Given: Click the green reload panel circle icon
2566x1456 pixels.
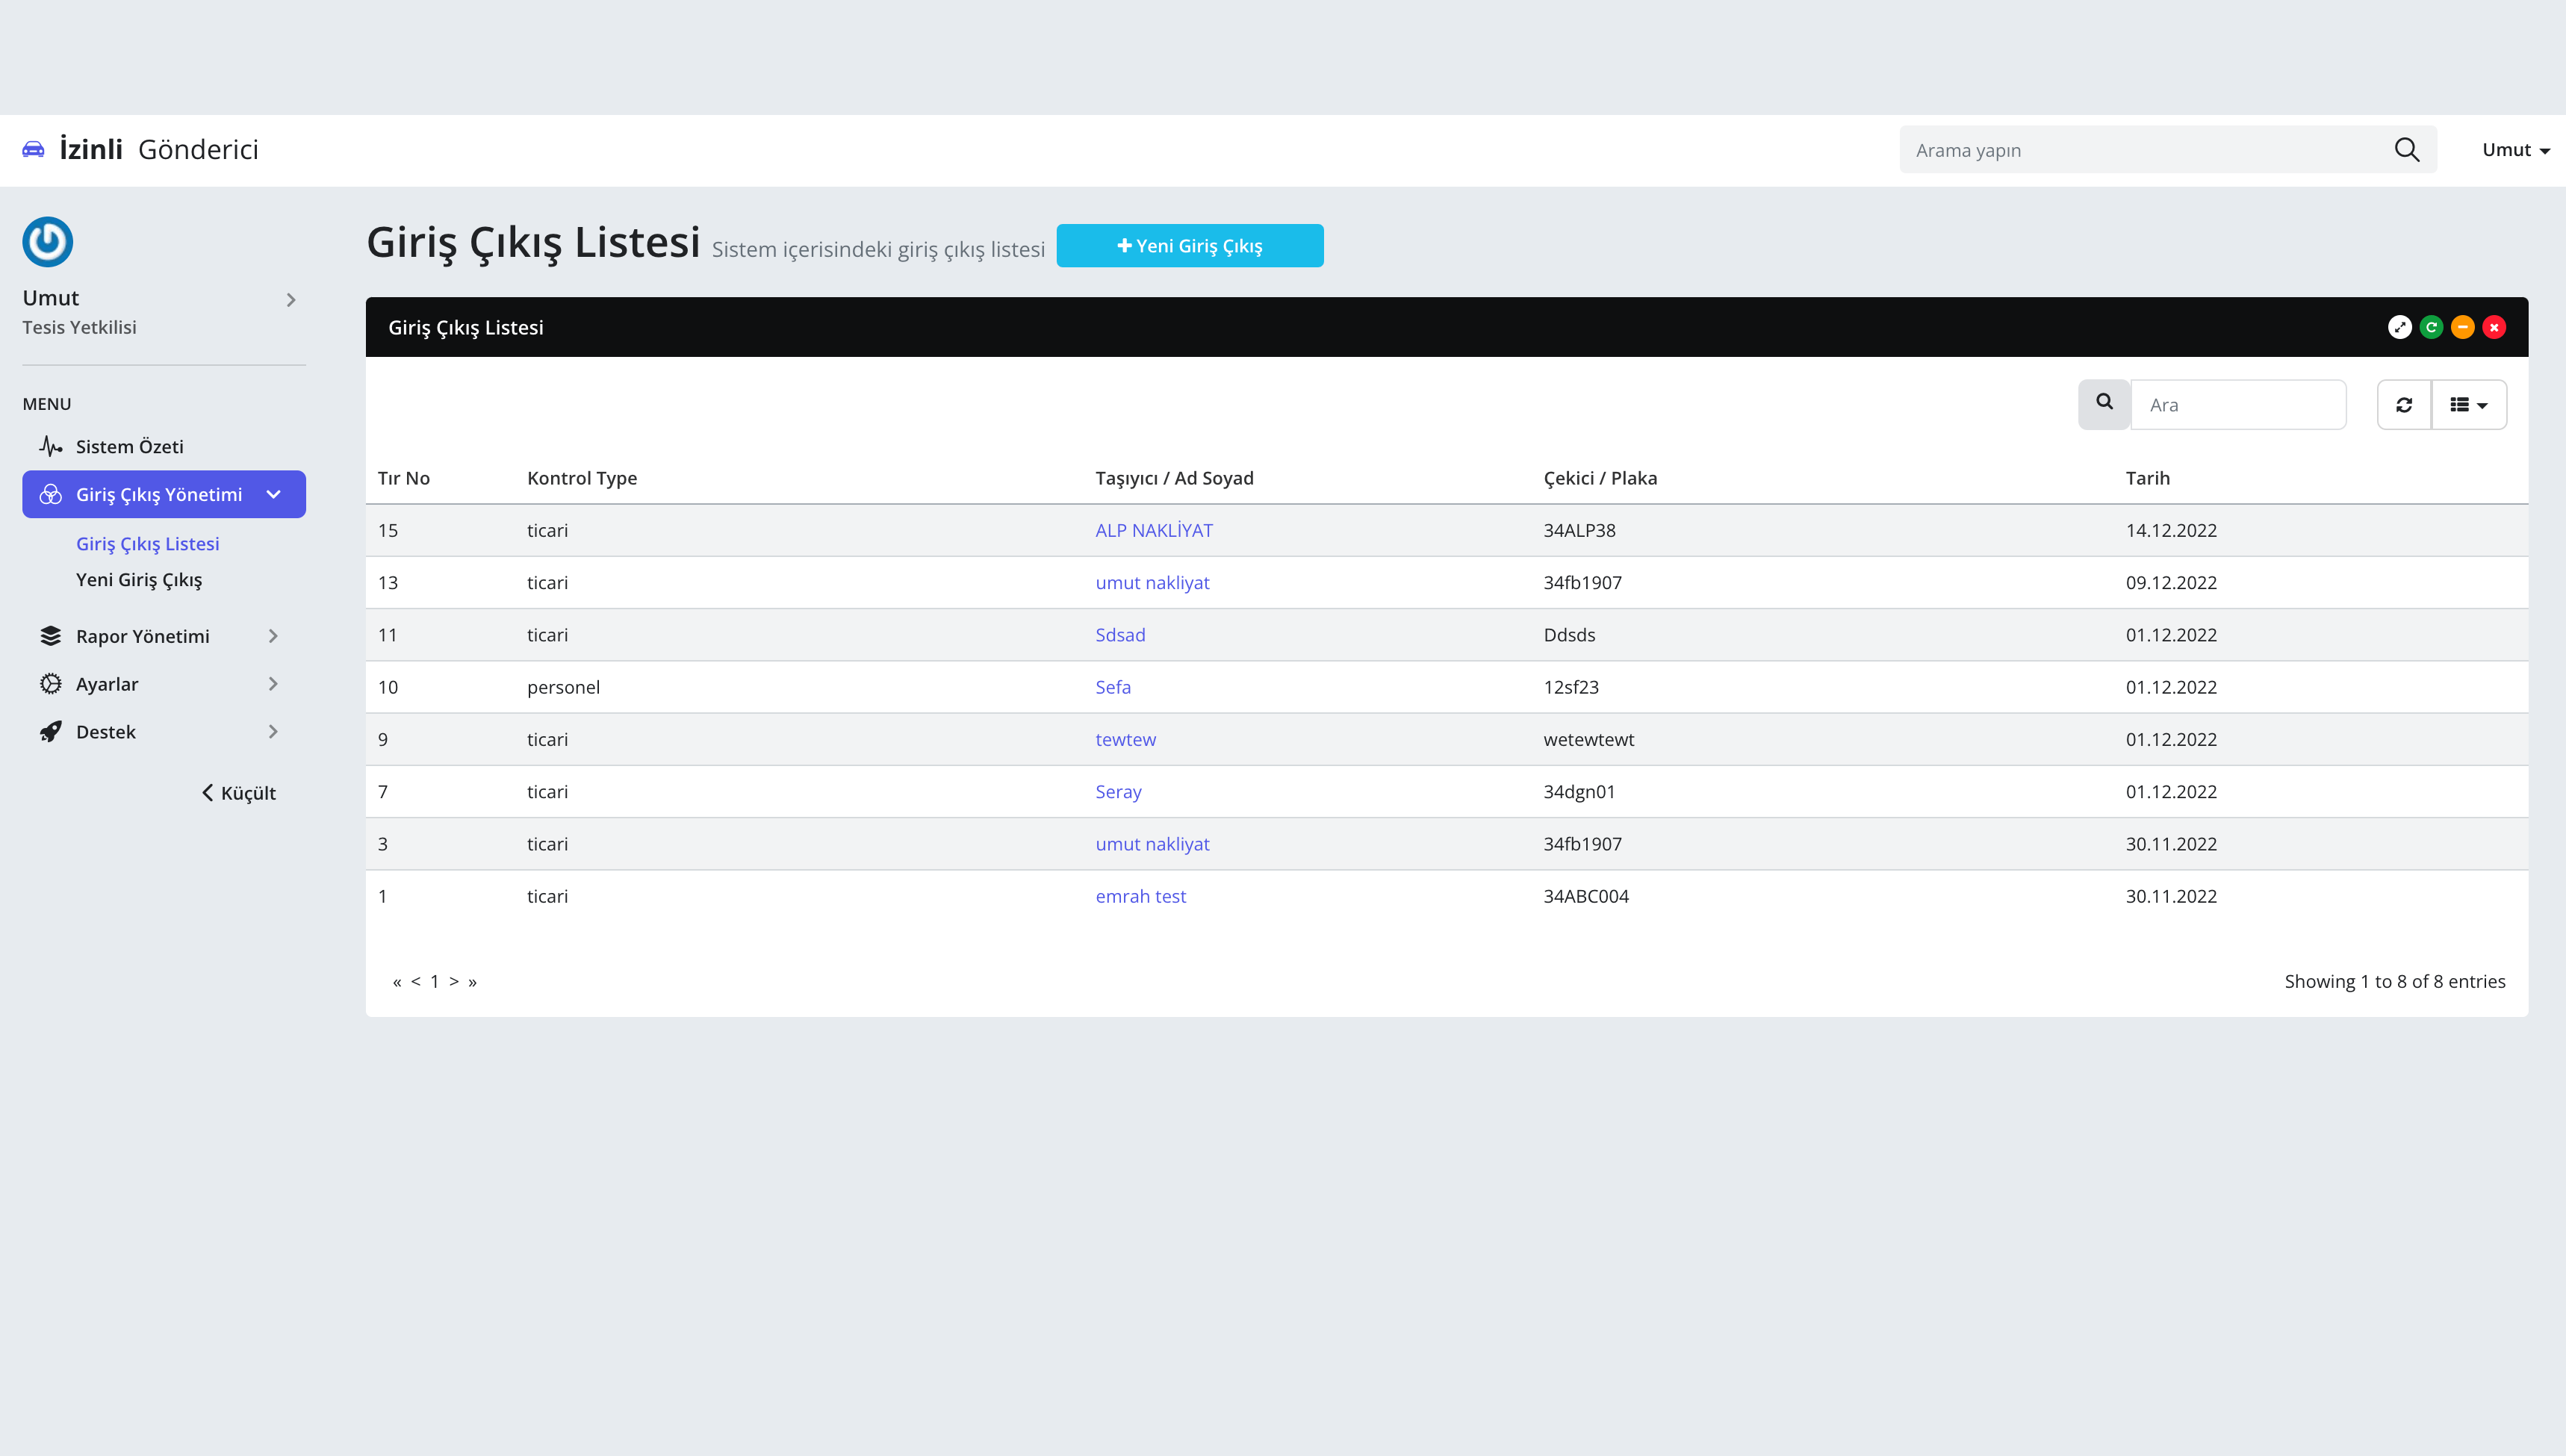Looking at the screenshot, I should 2431,327.
